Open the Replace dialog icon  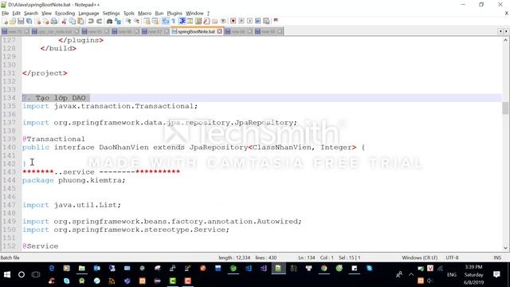point(118,22)
